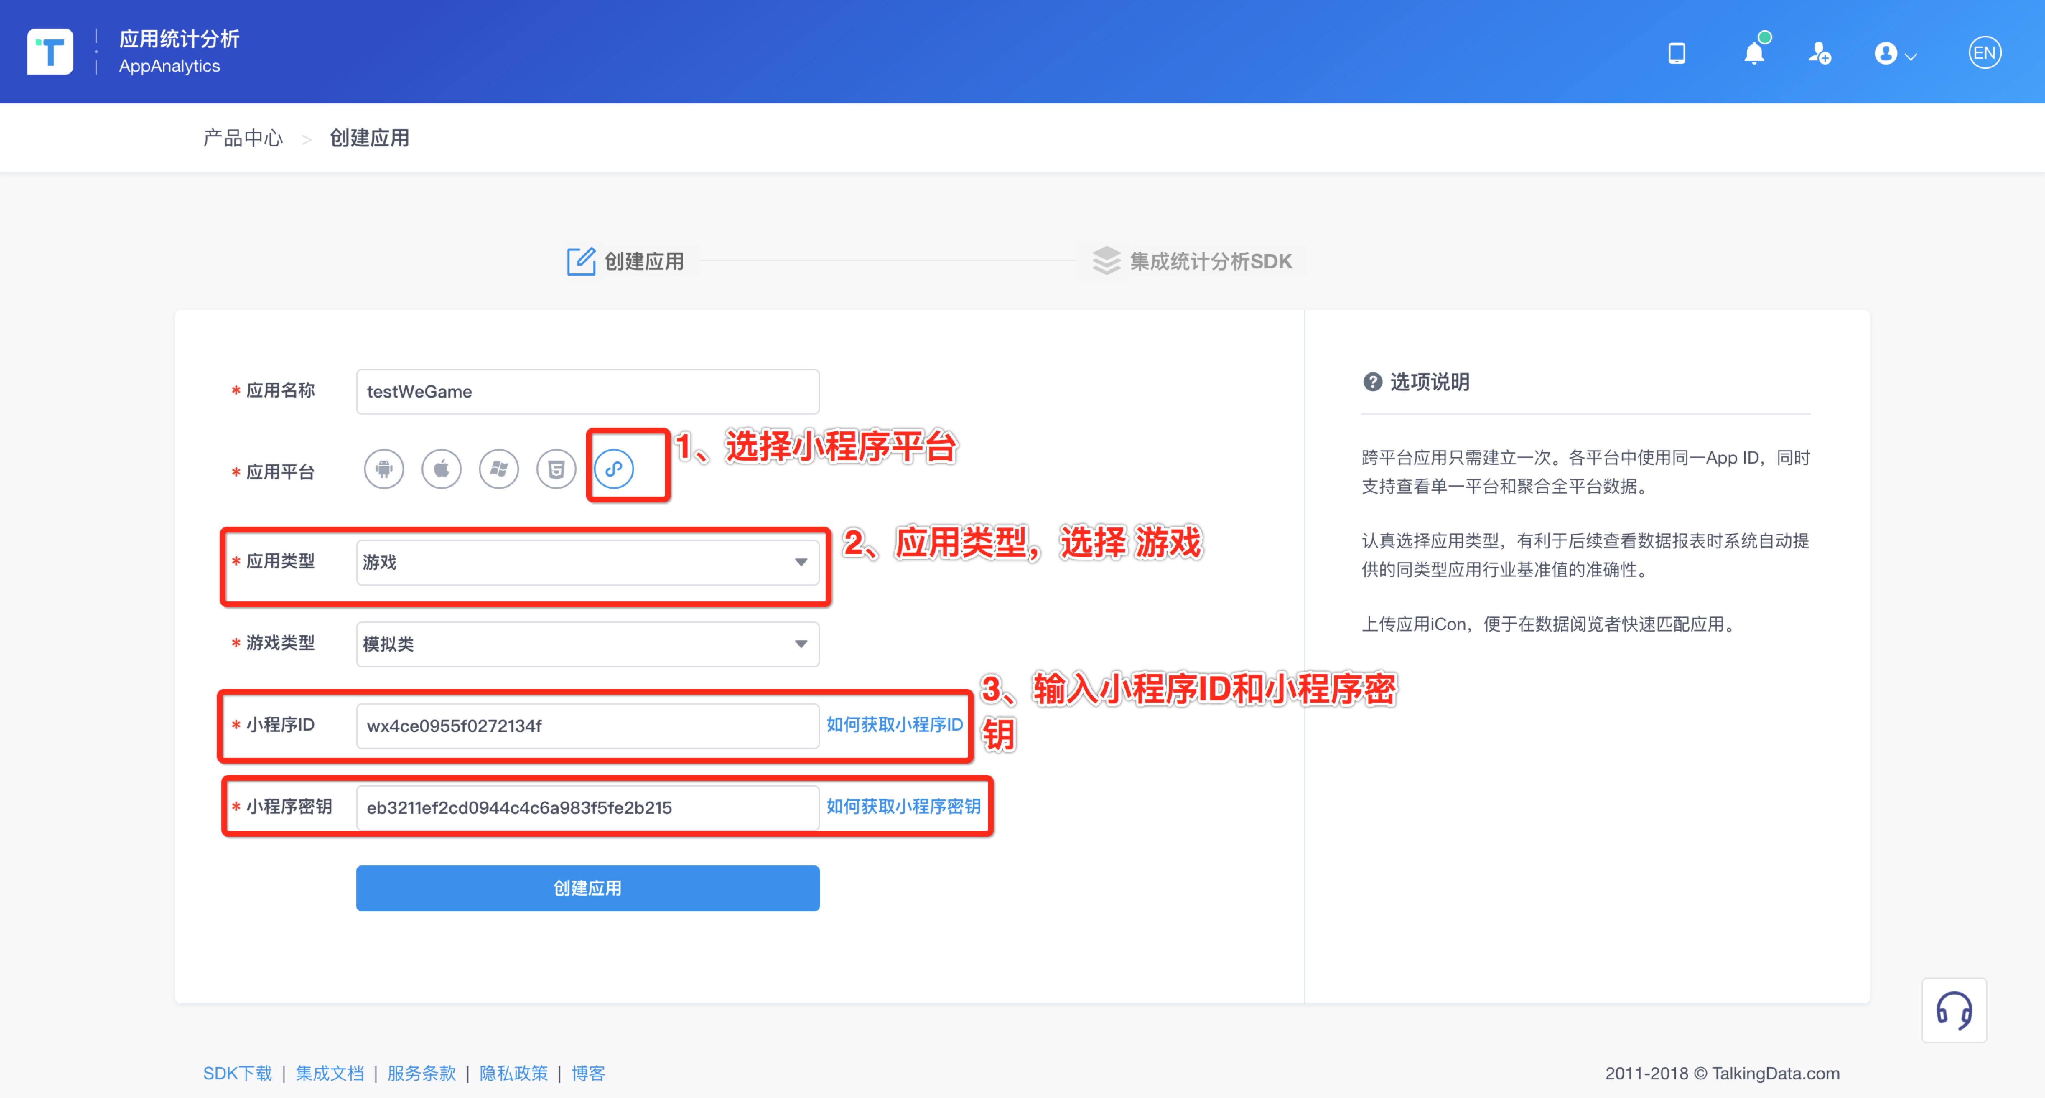Click the 应用统计分析 AppAnalytics title
Viewport: 2045px width, 1098px height.
[x=180, y=52]
